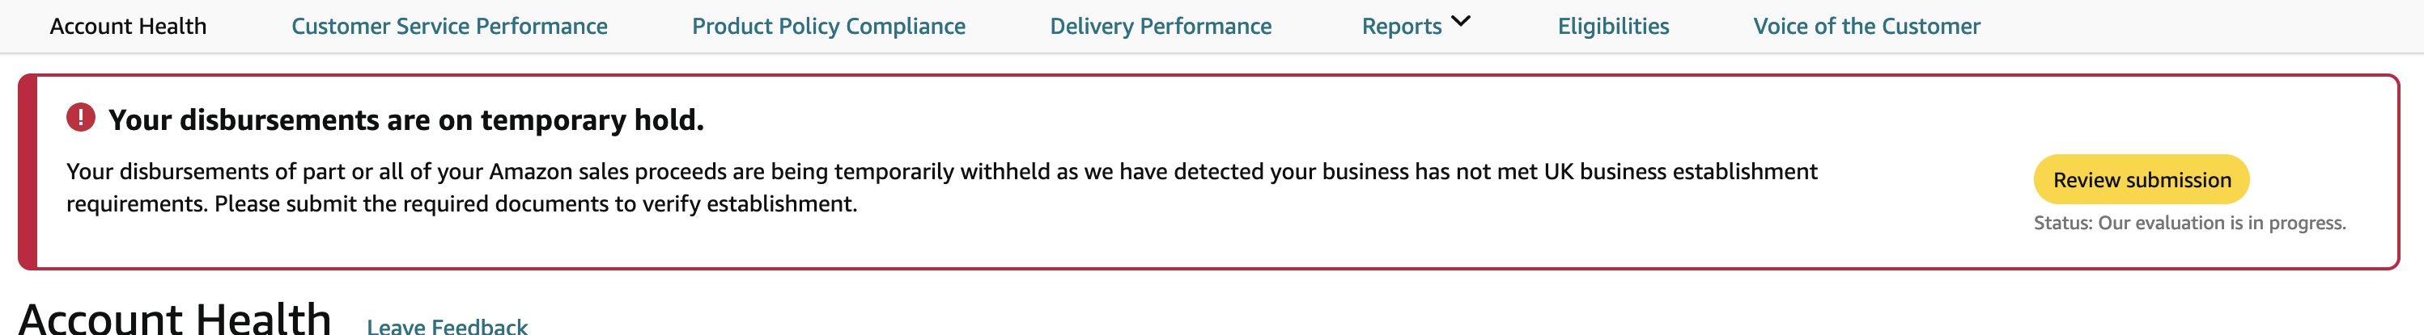Click the word Reports beside the chevron
This screenshot has width=2424, height=335.
(1401, 27)
